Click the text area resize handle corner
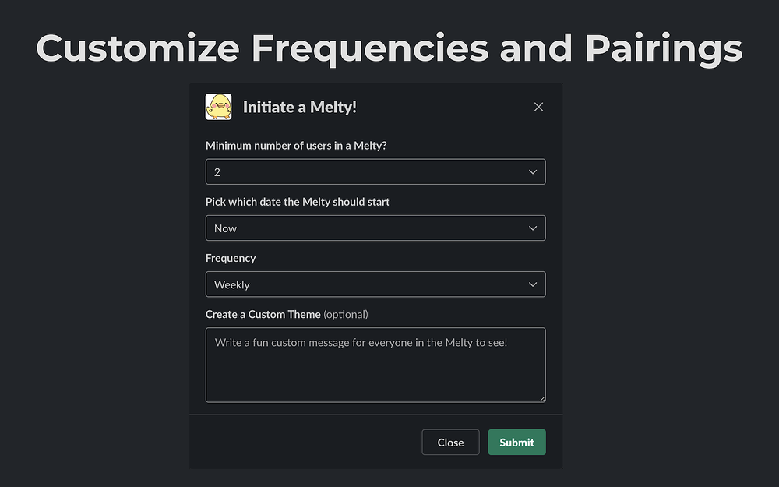The width and height of the screenshot is (779, 487). coord(542,398)
